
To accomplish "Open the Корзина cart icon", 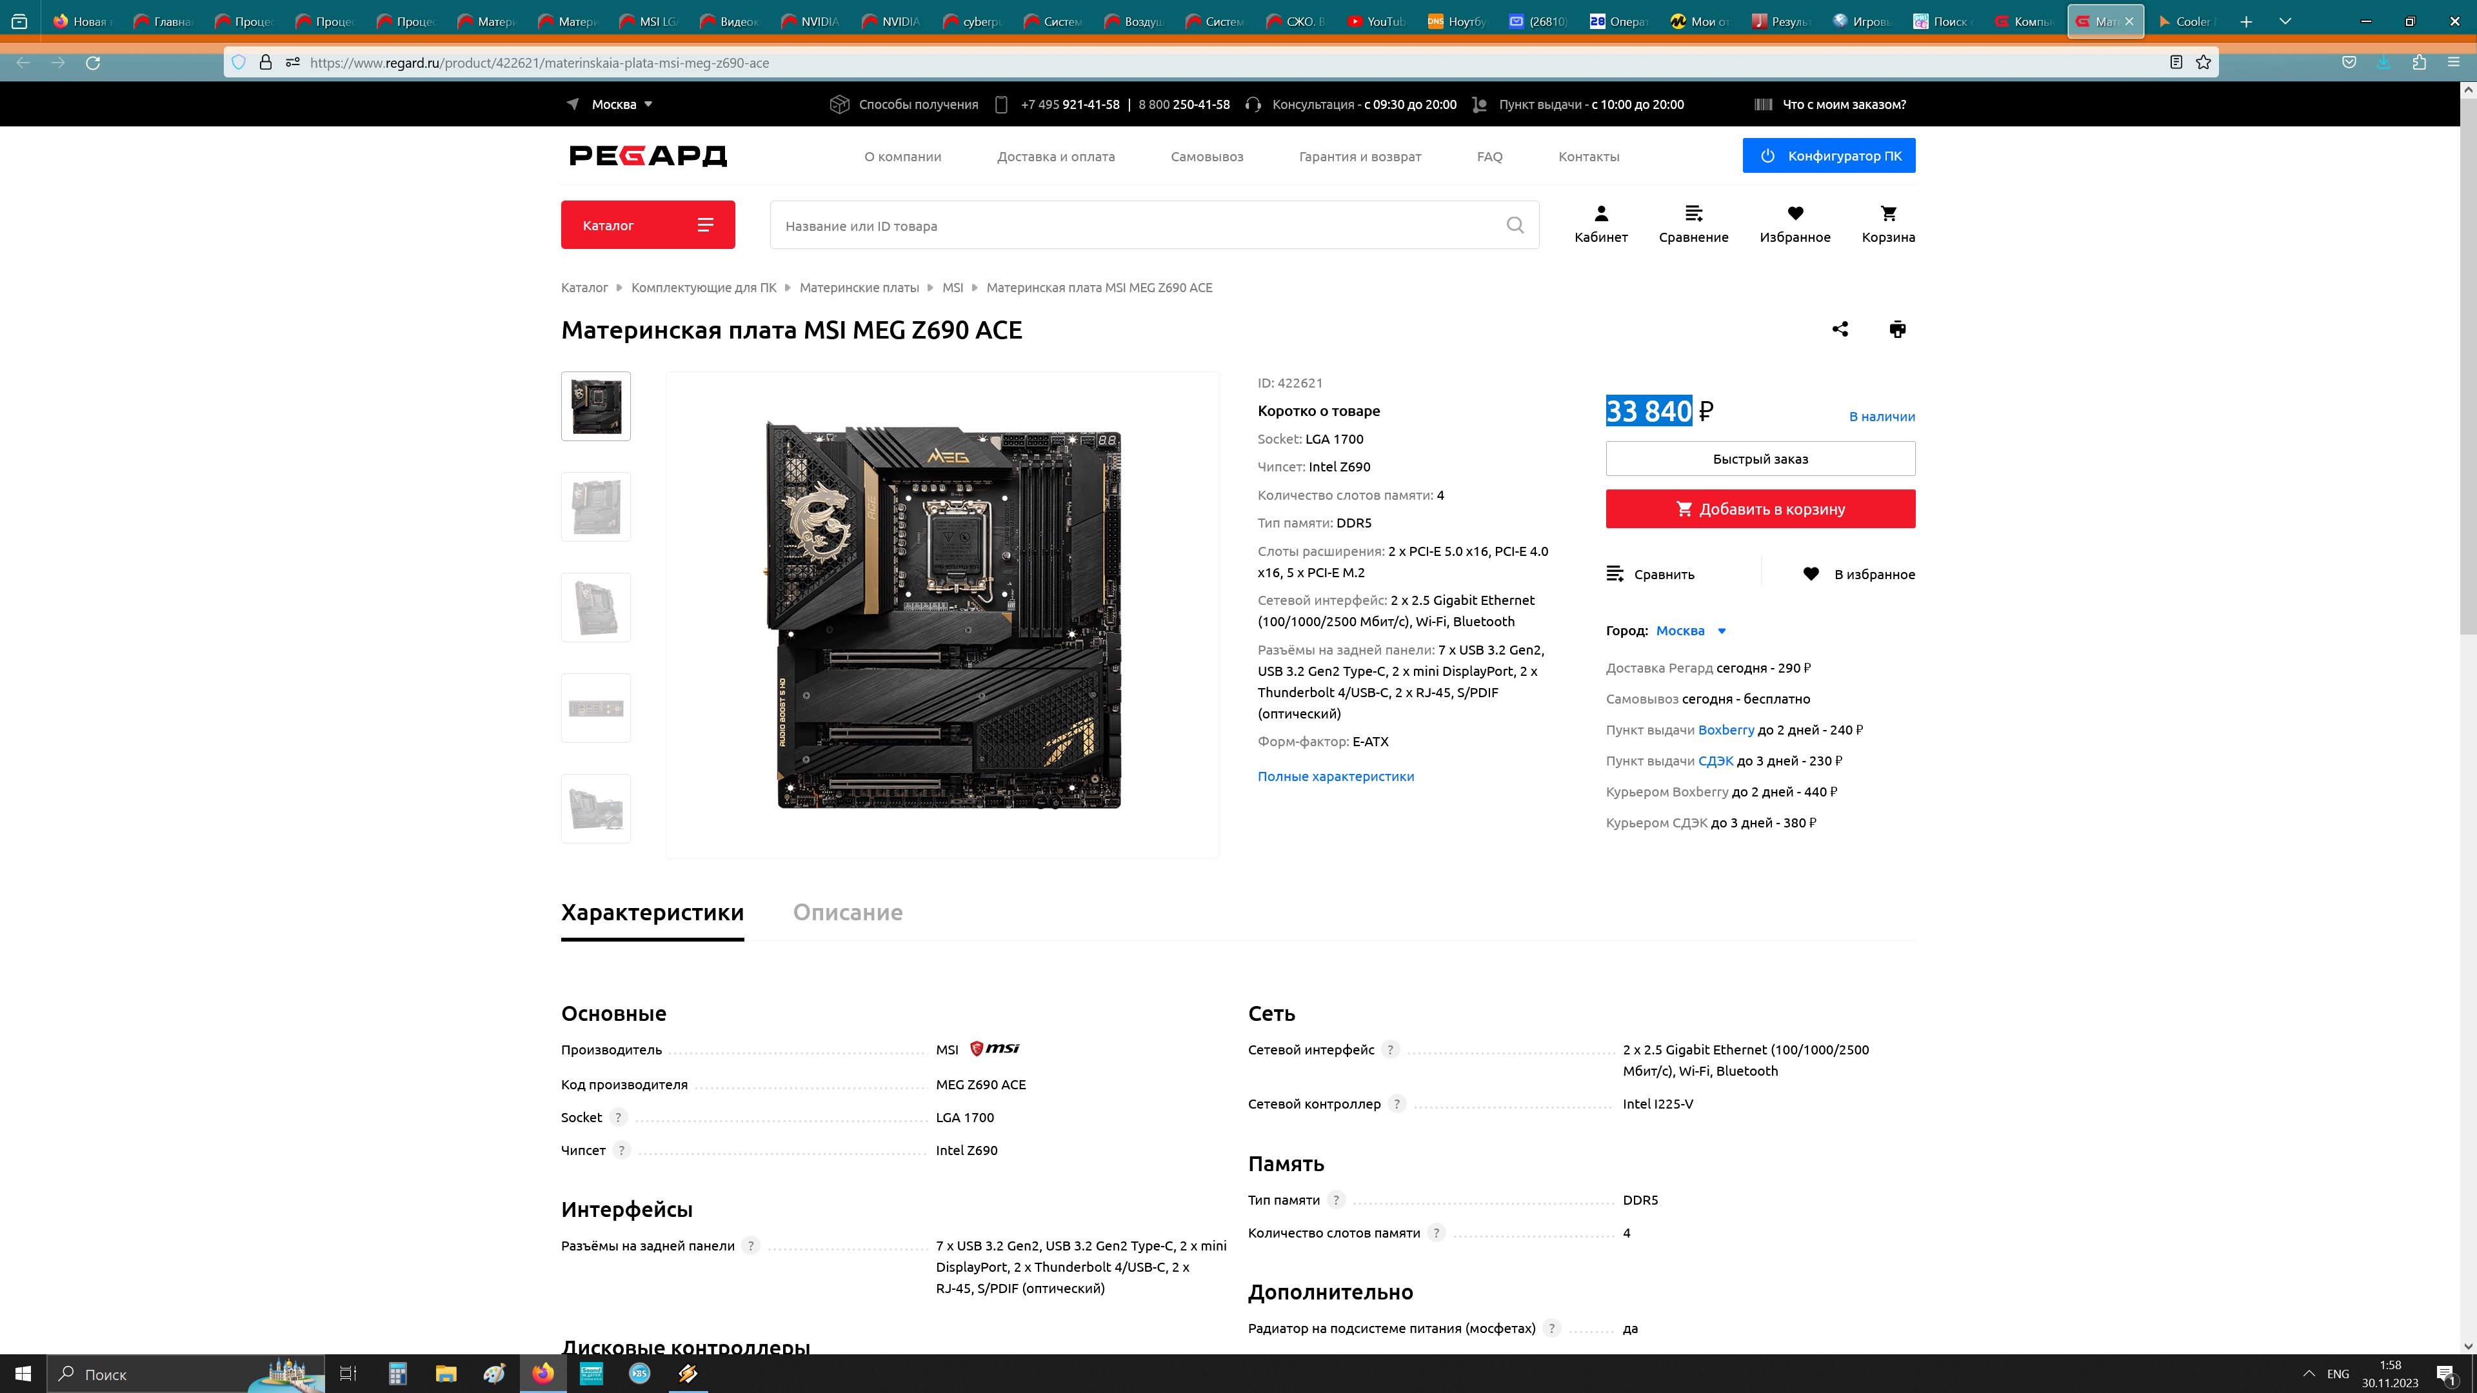I will (1887, 224).
